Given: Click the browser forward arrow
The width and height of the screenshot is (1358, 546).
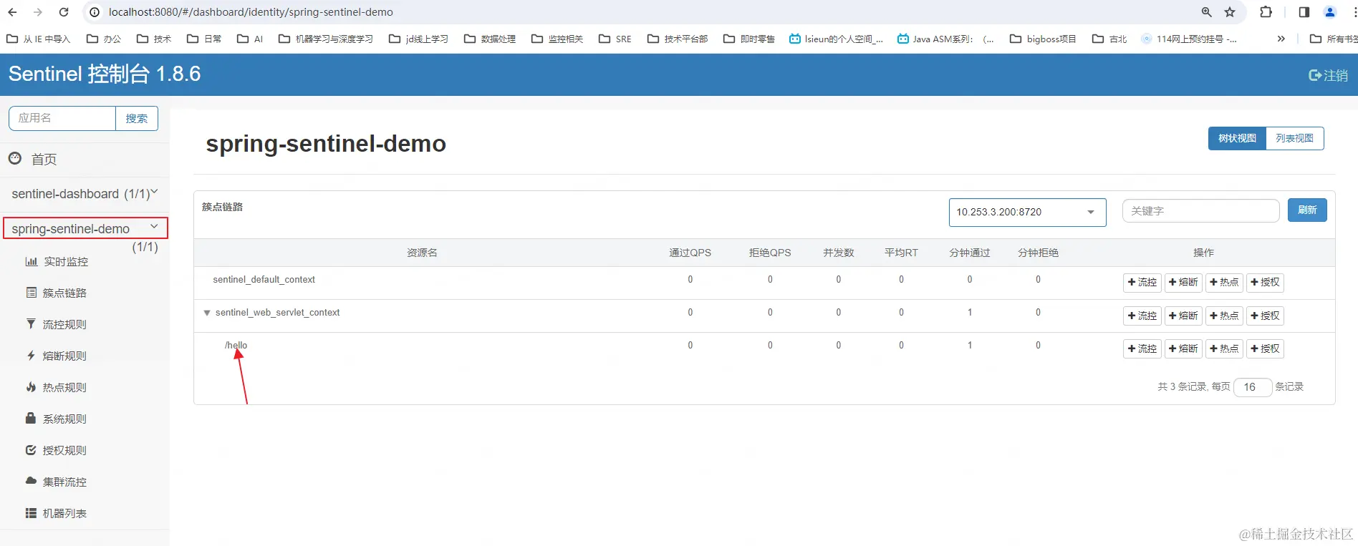Looking at the screenshot, I should click(x=38, y=12).
